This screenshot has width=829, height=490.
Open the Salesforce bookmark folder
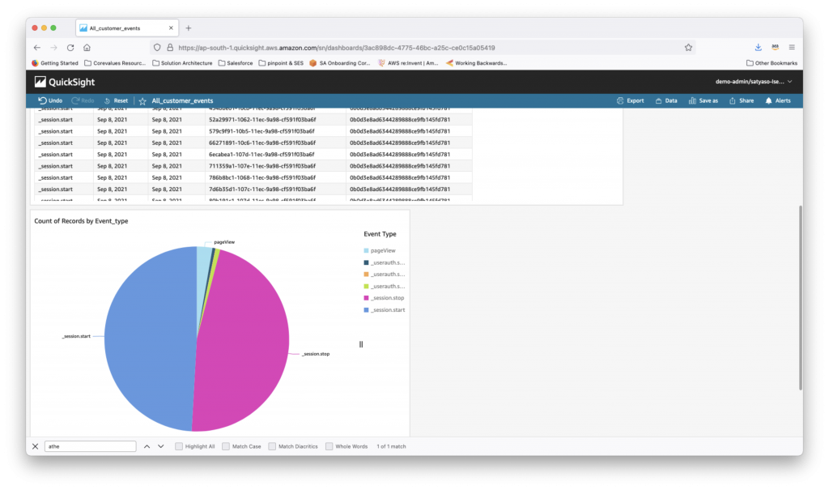click(x=236, y=63)
